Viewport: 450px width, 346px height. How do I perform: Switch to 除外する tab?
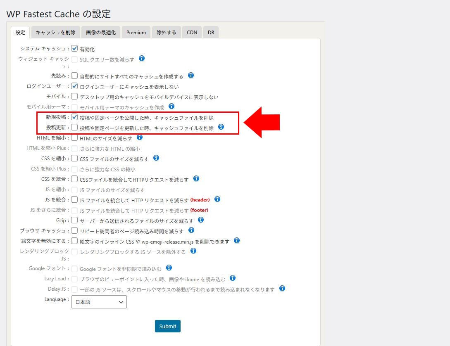click(167, 32)
